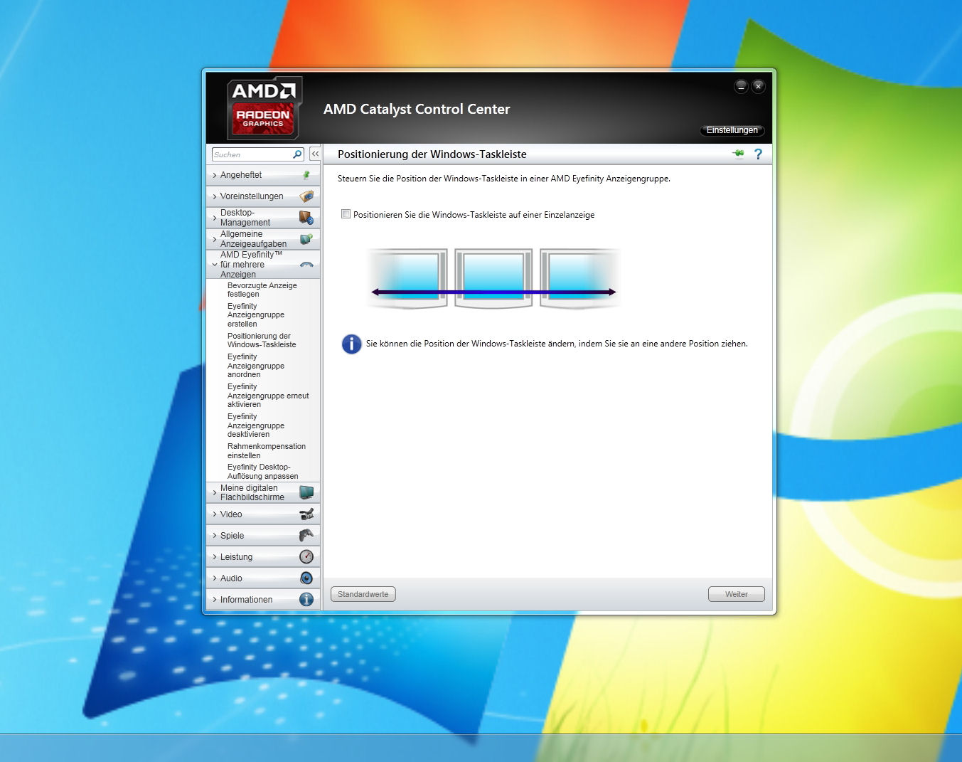Open Eyefinity Anzeigengruppe erstellen page
The height and width of the screenshot is (762, 962).
coord(256,315)
